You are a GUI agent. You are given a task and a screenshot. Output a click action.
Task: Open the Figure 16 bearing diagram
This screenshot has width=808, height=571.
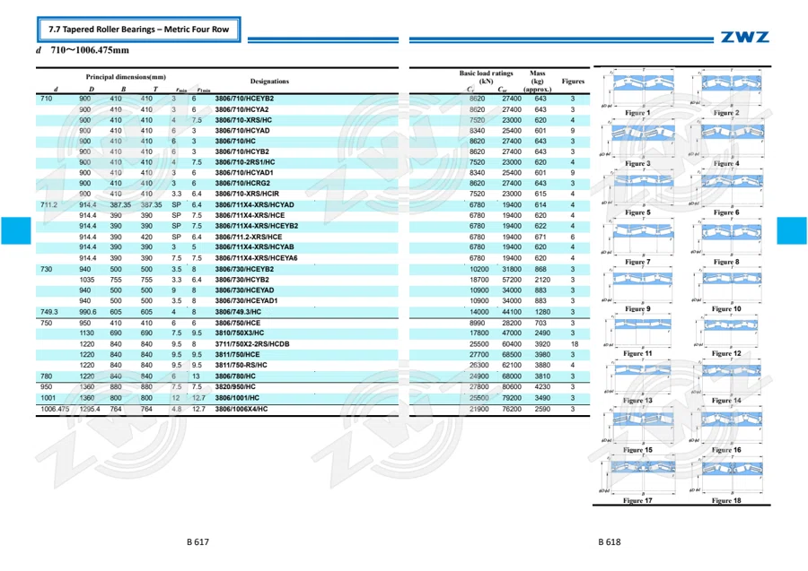[726, 425]
